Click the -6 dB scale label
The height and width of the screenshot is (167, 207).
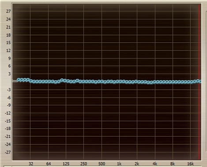coord(9,97)
